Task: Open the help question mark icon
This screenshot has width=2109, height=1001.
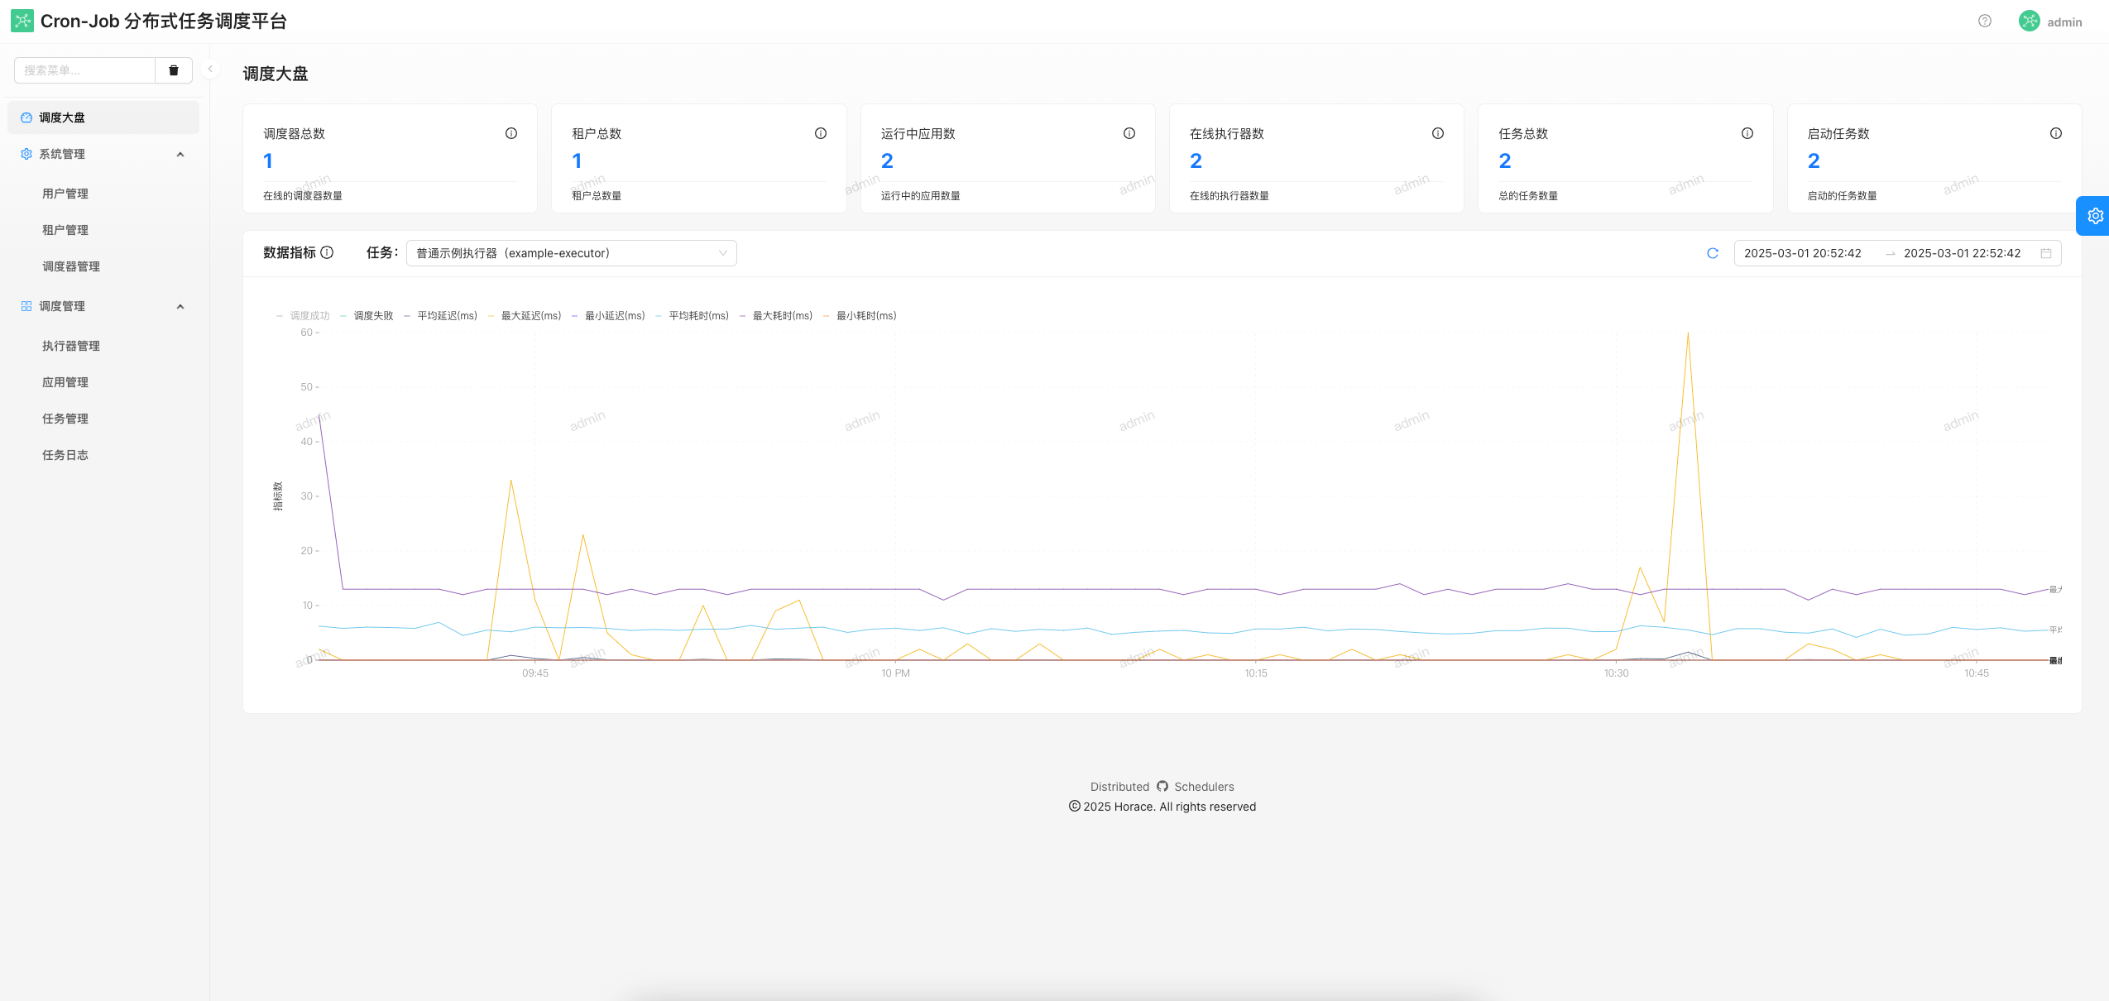Action: [1985, 22]
